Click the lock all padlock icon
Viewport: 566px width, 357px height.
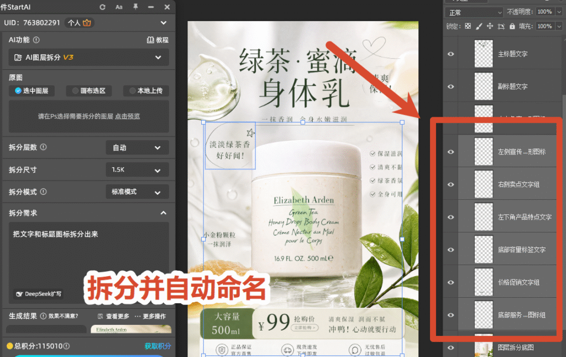click(x=512, y=26)
